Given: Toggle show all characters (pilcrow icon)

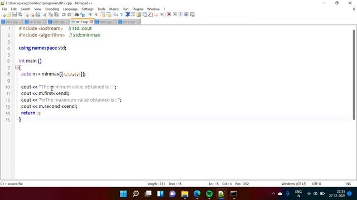Looking at the screenshot, I should (122, 15).
